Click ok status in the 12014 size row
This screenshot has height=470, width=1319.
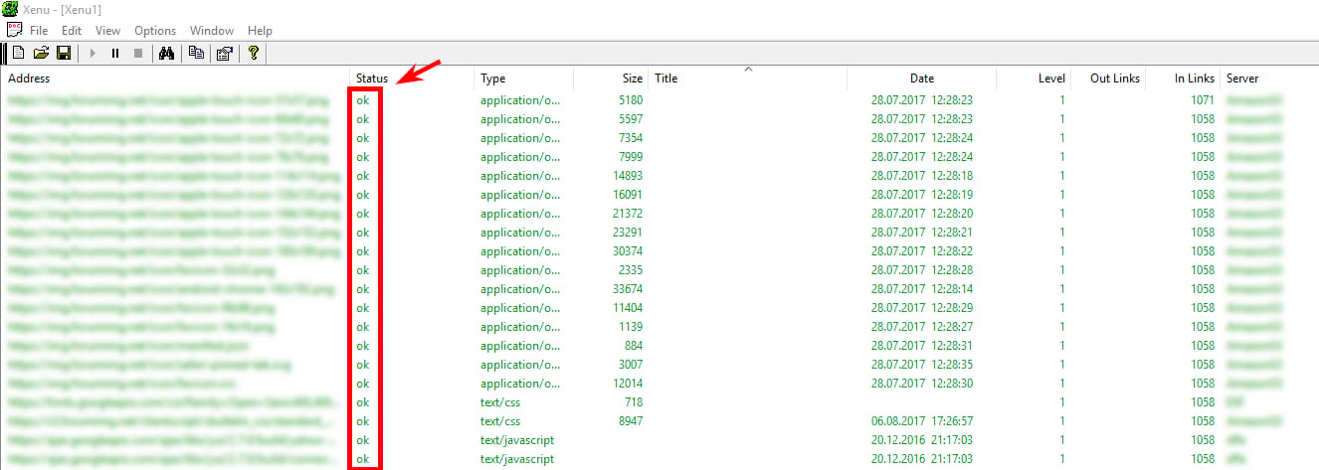363,384
